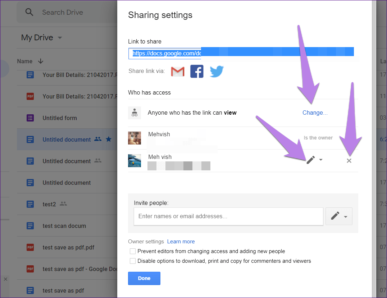Image resolution: width=387 pixels, height=298 pixels.
Task: Click the search magnifier icon in Drive
Action: [29, 12]
